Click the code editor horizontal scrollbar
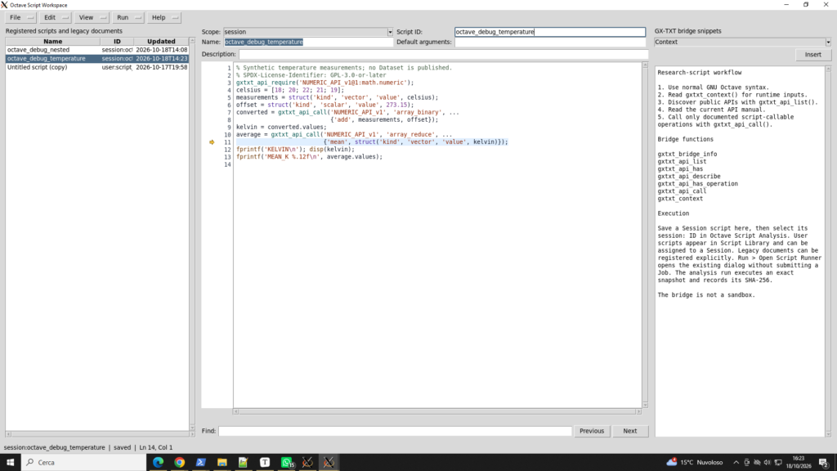The width and height of the screenshot is (837, 471). (x=436, y=412)
